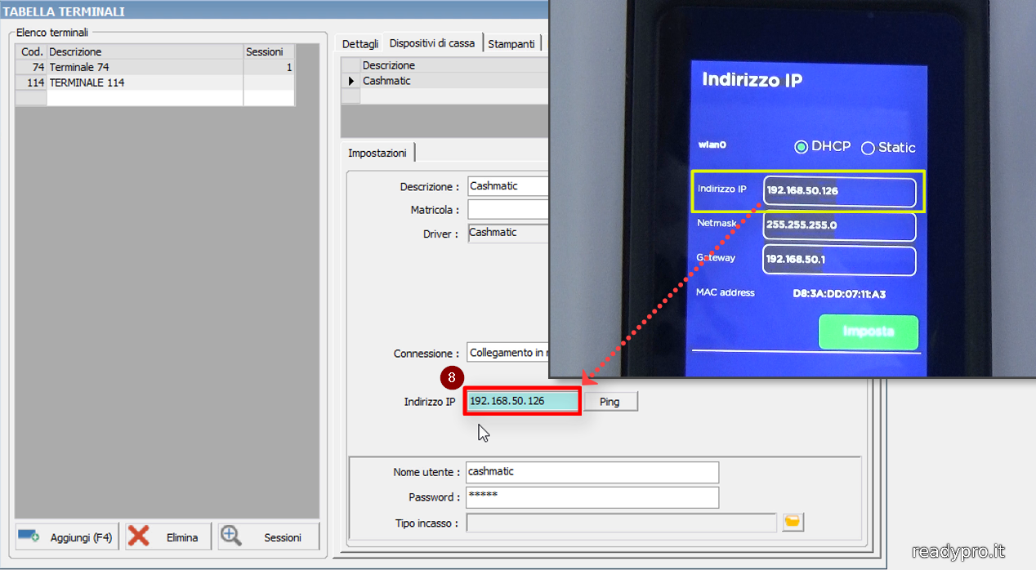
Task: Open the Connessione dropdown
Action: 507,354
